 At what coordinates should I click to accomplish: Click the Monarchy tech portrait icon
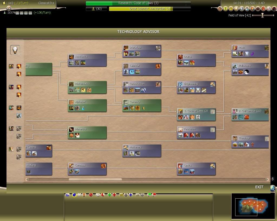click(71, 129)
